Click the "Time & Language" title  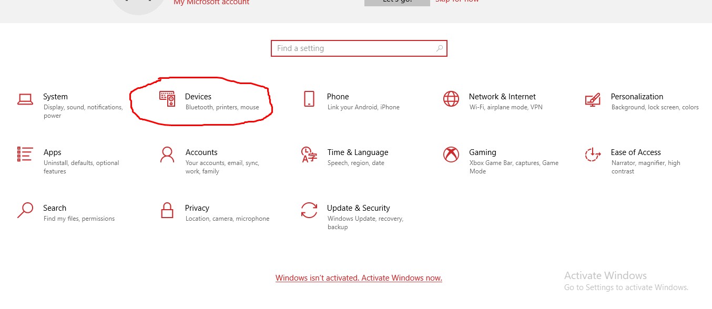coord(358,152)
